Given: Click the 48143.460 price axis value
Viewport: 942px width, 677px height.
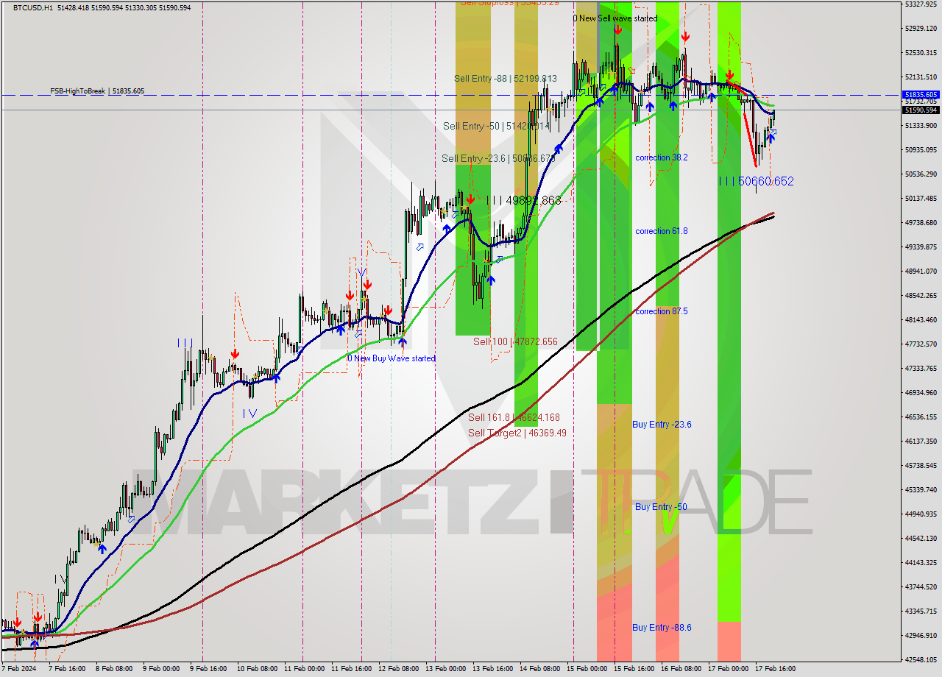Looking at the screenshot, I should pos(921,320).
